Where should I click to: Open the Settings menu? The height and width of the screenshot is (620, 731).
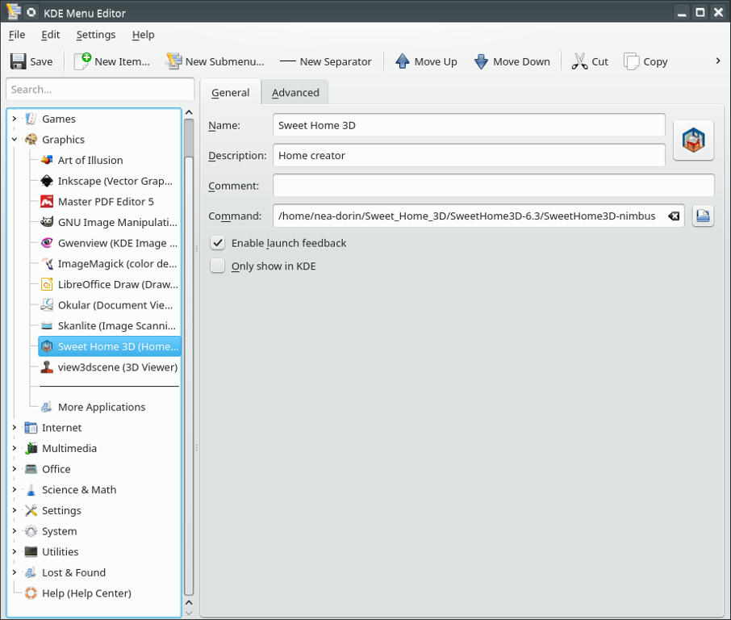(x=95, y=35)
